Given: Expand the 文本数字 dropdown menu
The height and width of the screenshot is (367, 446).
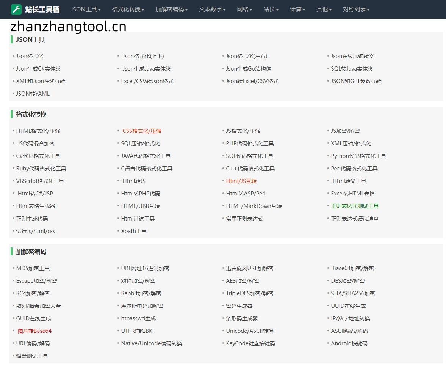Looking at the screenshot, I should tap(212, 9).
